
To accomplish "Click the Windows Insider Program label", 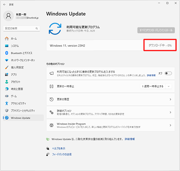I will 71,124.
